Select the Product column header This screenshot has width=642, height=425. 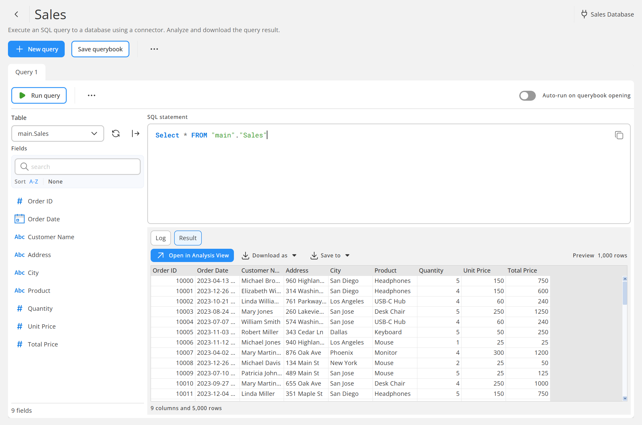[395, 270]
